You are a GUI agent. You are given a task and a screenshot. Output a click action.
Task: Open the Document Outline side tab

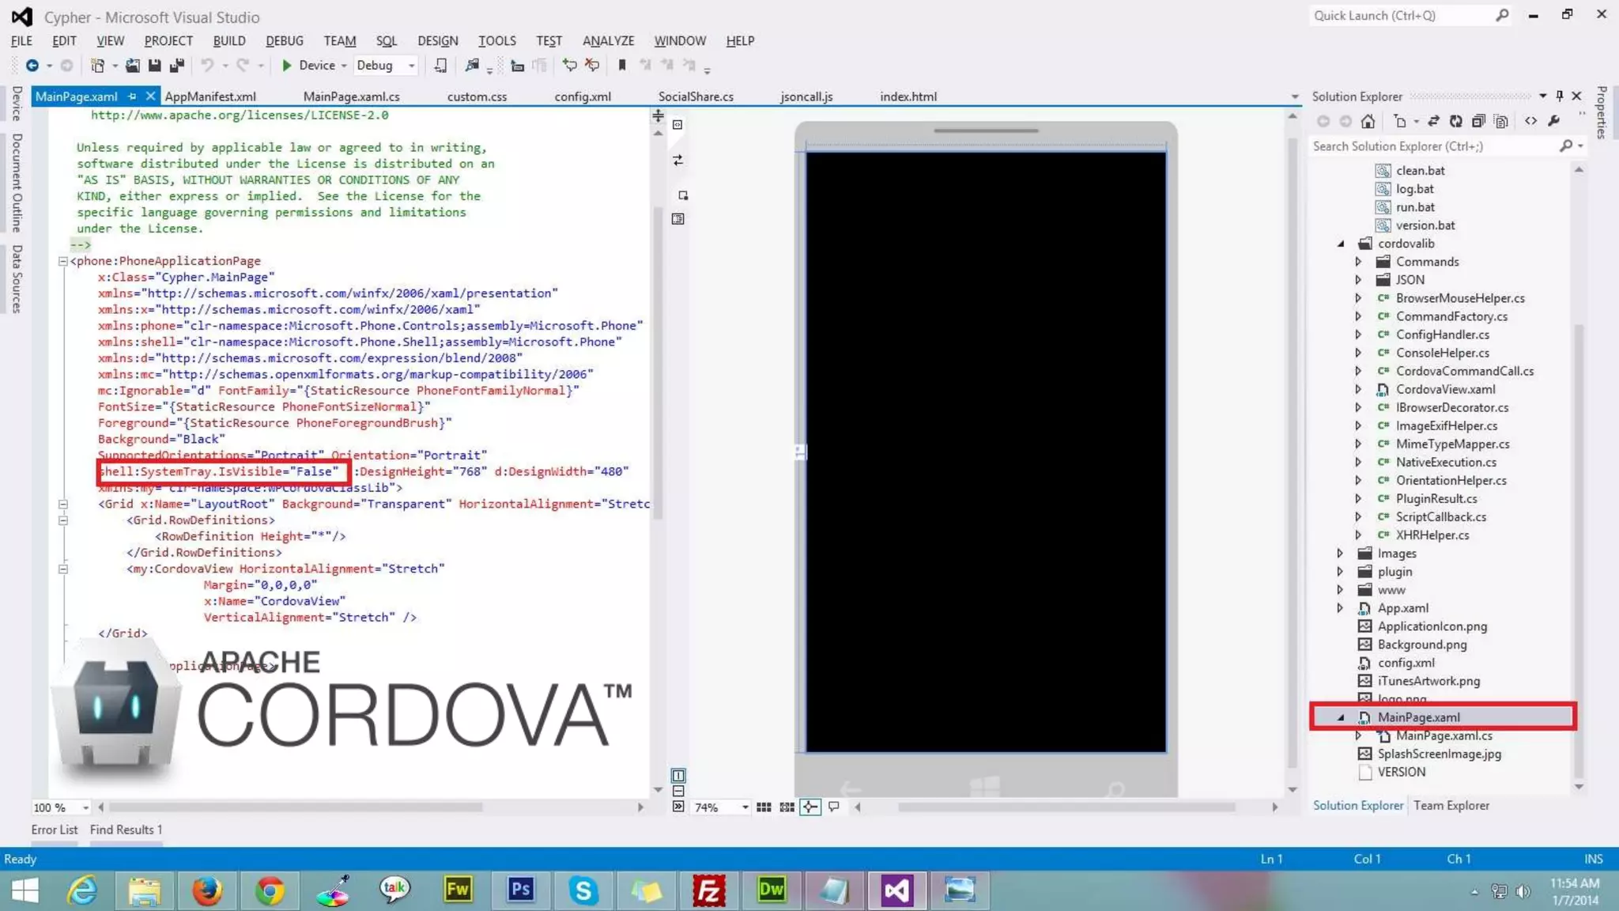[x=17, y=183]
